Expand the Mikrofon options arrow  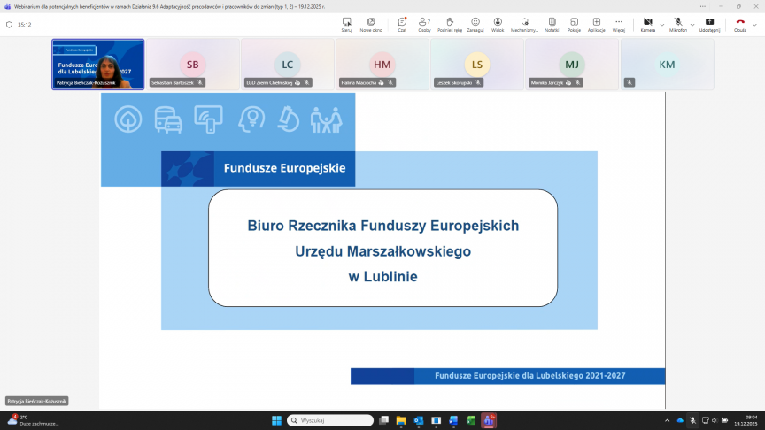[692, 24]
